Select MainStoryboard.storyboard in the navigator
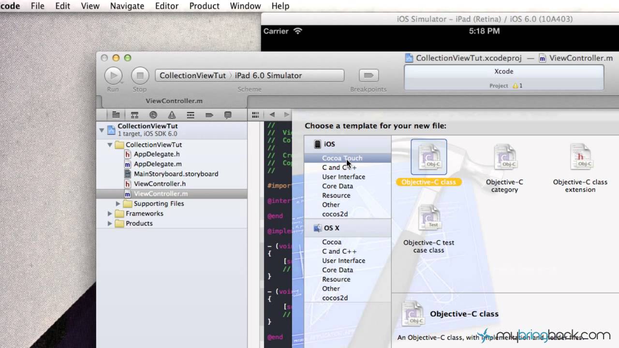The height and width of the screenshot is (348, 619). [176, 174]
